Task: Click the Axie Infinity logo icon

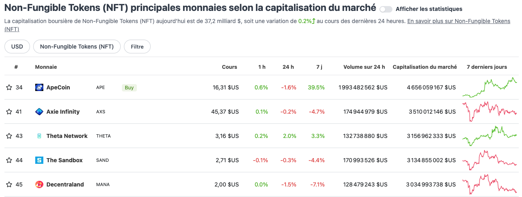Action: (x=39, y=112)
